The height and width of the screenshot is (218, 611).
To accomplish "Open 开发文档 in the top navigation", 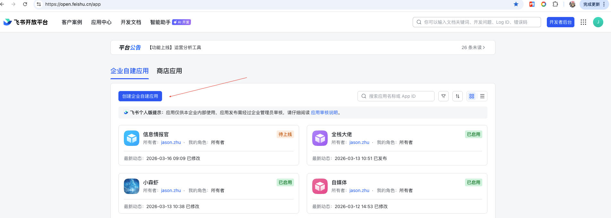I will (131, 22).
